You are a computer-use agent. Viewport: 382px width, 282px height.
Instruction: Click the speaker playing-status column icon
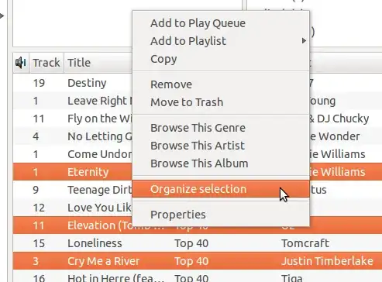coord(21,63)
